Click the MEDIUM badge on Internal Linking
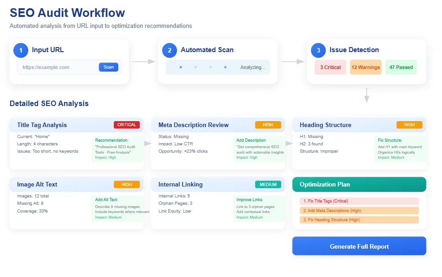 [x=268, y=184]
